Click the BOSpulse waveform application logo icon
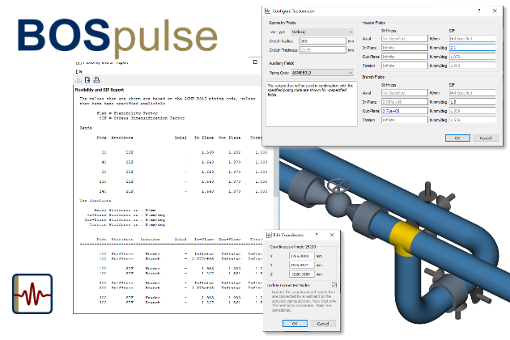The height and width of the screenshot is (340, 510). pyautogui.click(x=32, y=294)
